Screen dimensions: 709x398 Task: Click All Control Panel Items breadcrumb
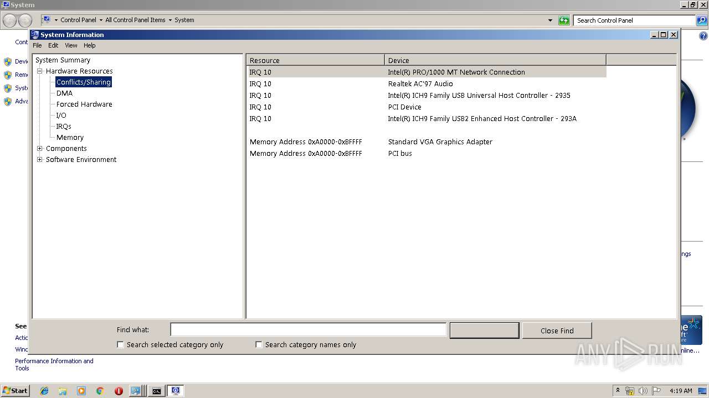135,20
